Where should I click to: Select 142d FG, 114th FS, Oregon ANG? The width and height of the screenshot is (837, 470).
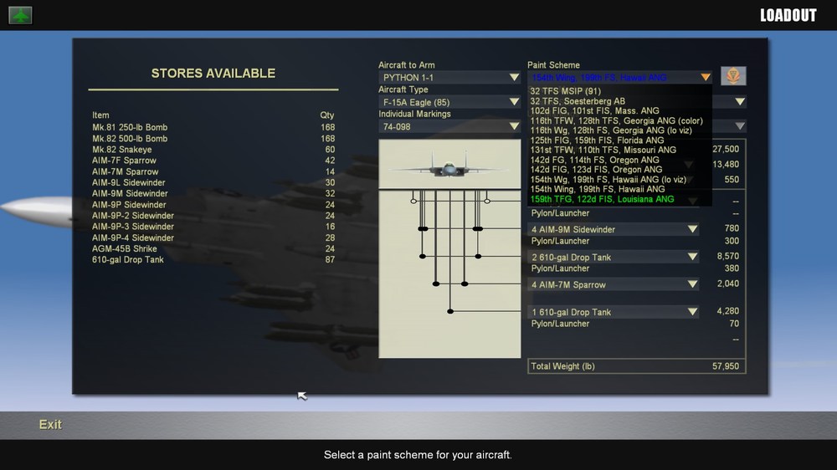tap(594, 160)
